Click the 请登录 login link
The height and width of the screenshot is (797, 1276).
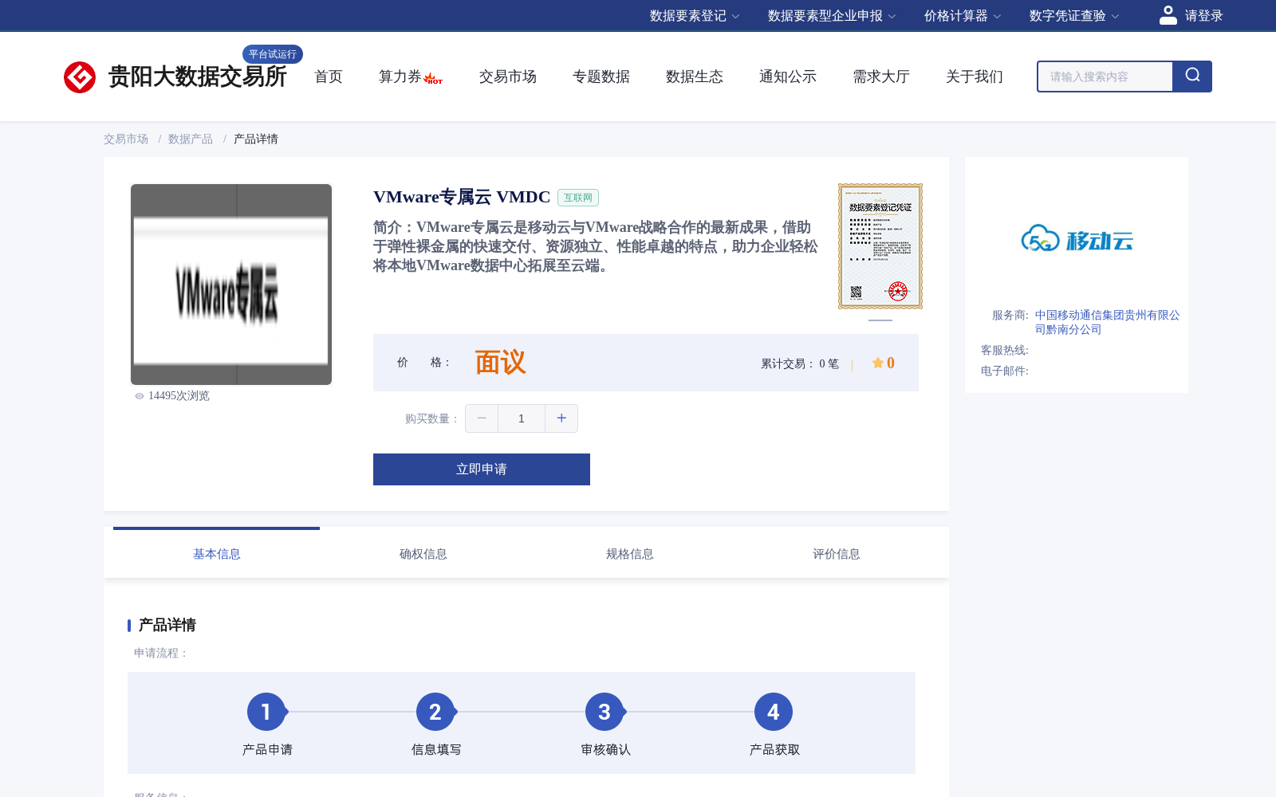click(x=1203, y=16)
